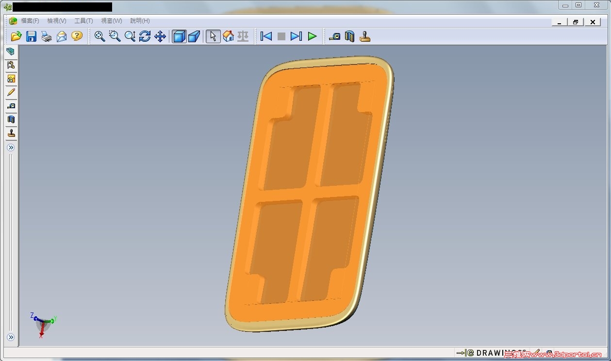This screenshot has width=611, height=361.
Task: Click the orange phone case 3D model
Action: pos(310,194)
